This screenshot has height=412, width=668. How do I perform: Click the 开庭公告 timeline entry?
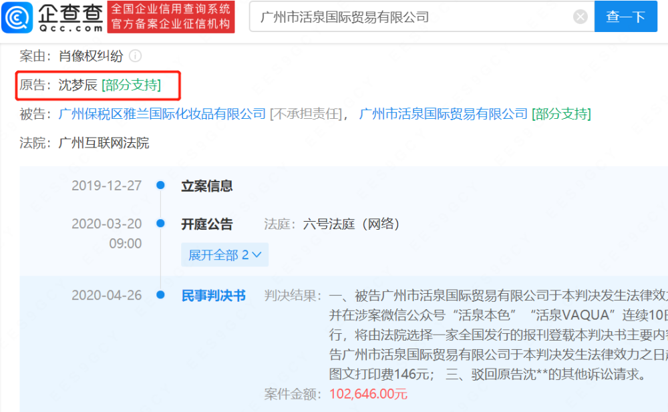click(206, 224)
